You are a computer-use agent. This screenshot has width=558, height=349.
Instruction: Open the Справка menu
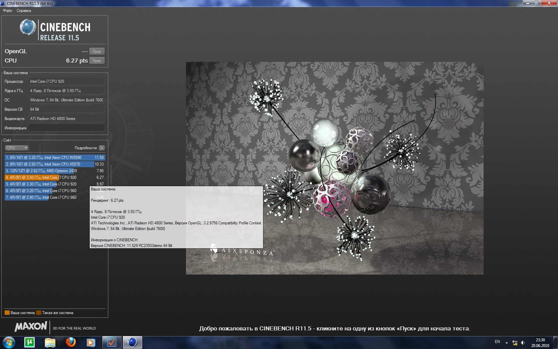[24, 11]
